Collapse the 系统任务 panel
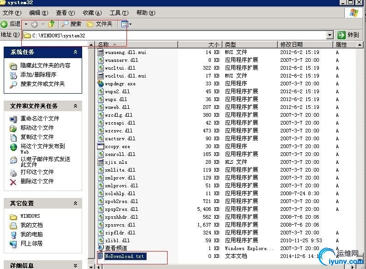 [x=75, y=52]
